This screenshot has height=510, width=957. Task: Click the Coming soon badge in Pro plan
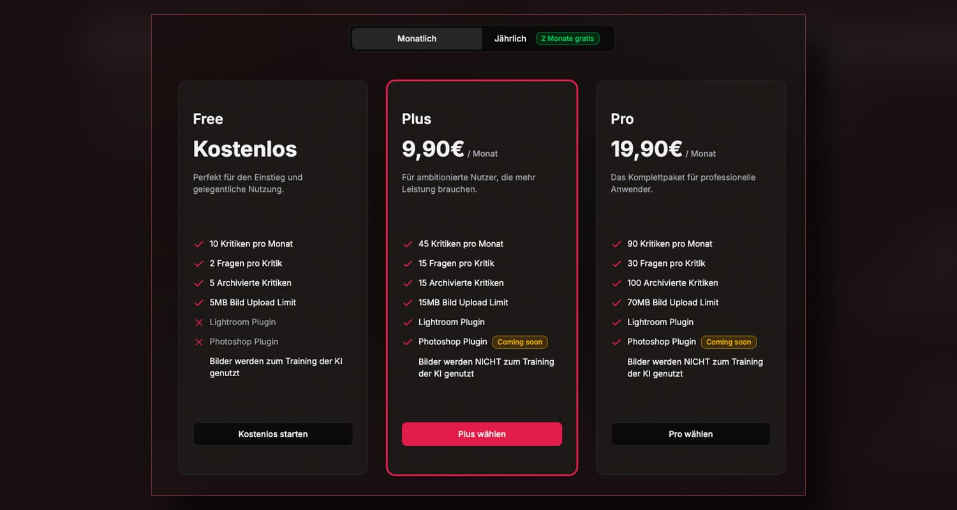728,342
